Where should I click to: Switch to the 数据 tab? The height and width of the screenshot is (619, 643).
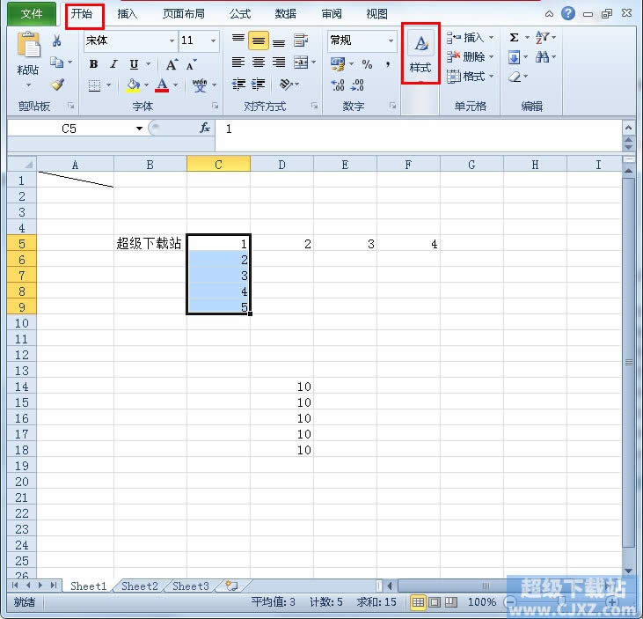[285, 14]
